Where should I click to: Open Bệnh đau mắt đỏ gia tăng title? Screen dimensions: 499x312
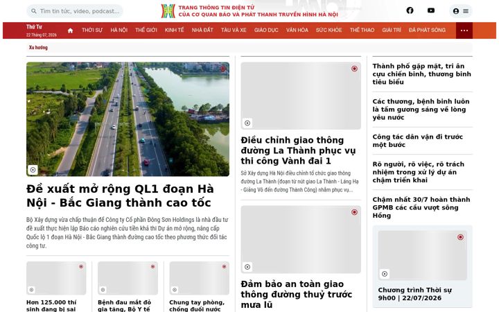point(124,305)
